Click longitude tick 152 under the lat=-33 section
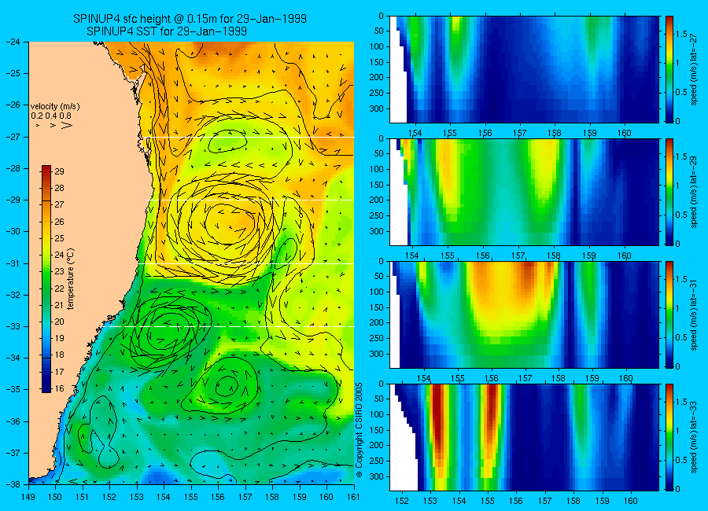This screenshot has height=511, width=708. (401, 501)
